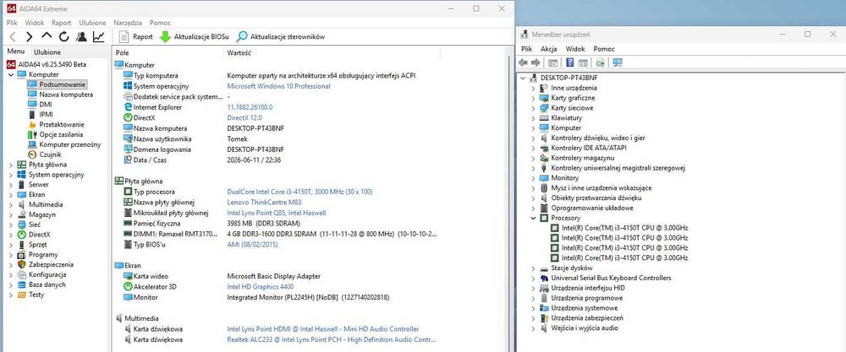846x352 pixels.
Task: Collapse the Komputer node in AIDA64
Action: [11, 74]
